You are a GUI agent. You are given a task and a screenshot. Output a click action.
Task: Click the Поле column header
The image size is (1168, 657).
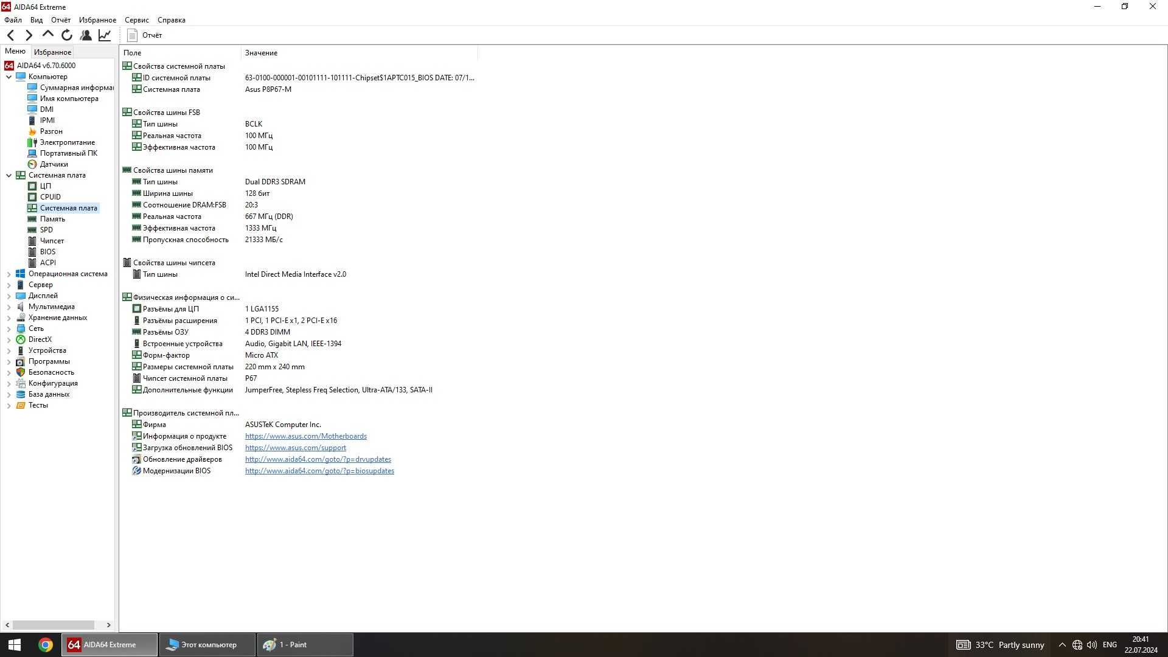click(x=180, y=53)
